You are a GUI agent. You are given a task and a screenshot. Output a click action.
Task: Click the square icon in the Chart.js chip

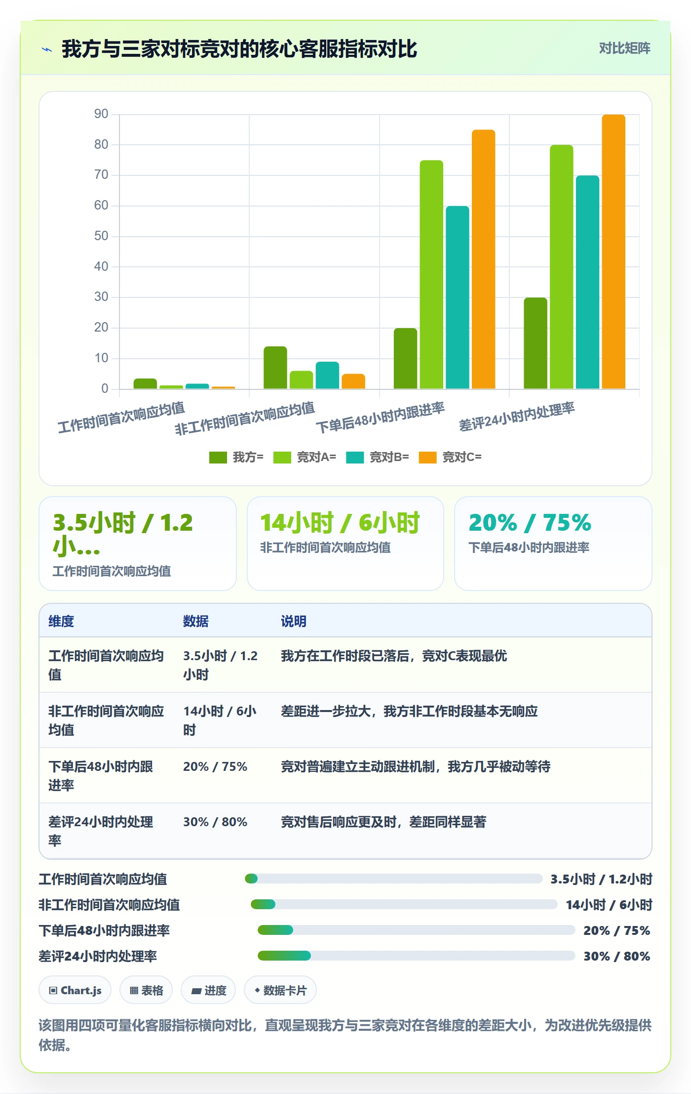click(x=53, y=991)
